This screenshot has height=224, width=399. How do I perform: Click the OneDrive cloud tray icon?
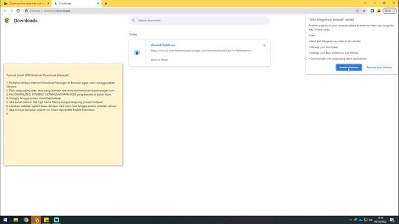[360, 220]
